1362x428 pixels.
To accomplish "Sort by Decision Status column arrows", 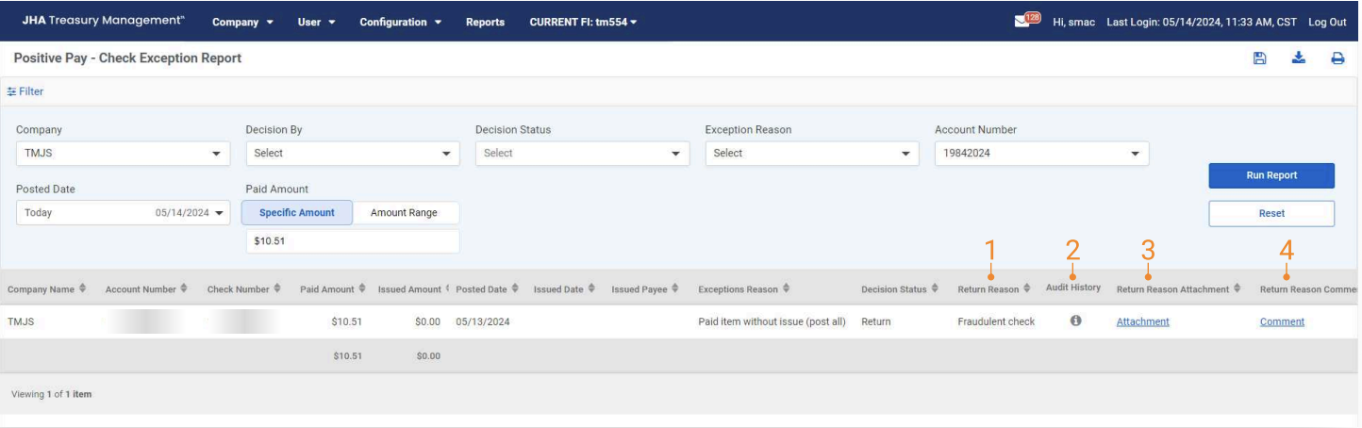I will tap(935, 289).
